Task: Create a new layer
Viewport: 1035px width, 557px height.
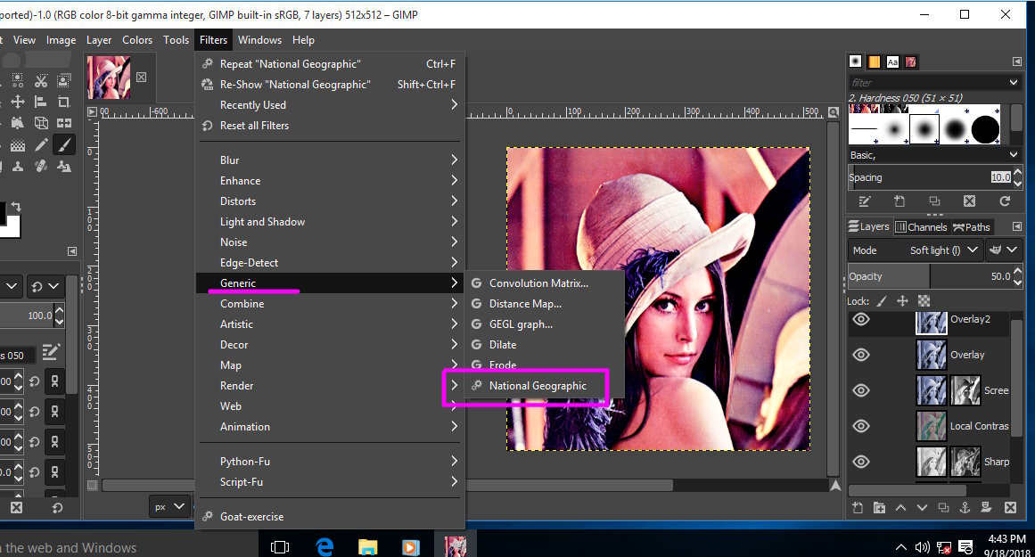Action: pyautogui.click(x=858, y=507)
